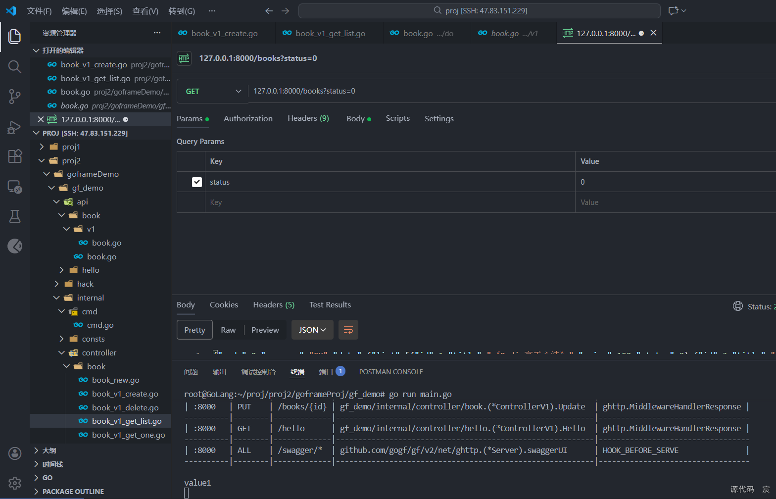Uncheck the status query param checkbox
Viewport: 776px width, 499px height.
(x=197, y=182)
